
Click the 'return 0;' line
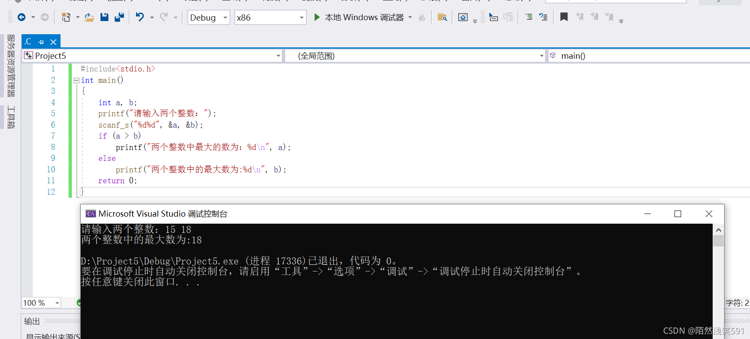[x=118, y=181]
